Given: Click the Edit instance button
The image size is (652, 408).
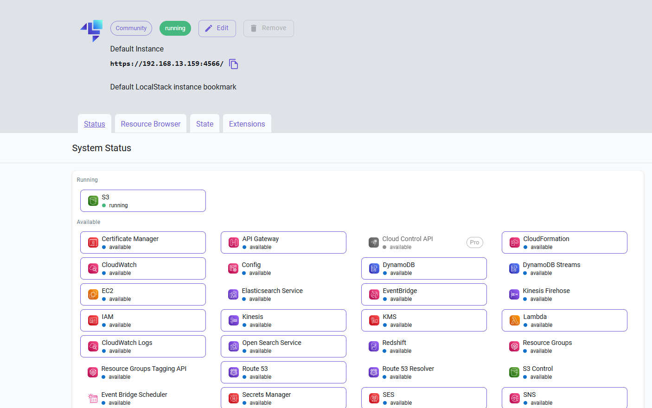Looking at the screenshot, I should (217, 28).
